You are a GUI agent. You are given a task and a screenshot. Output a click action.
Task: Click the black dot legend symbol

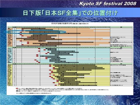(17, 90)
